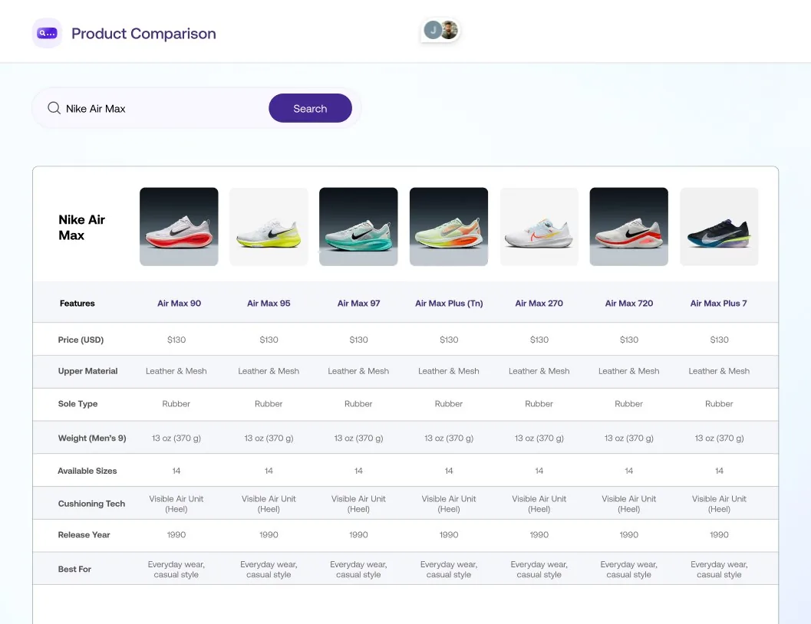
Task: Select the 'Best For' row label
Action: 74,569
